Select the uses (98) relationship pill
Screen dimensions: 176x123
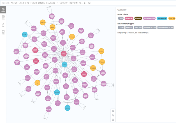pos(138,27)
